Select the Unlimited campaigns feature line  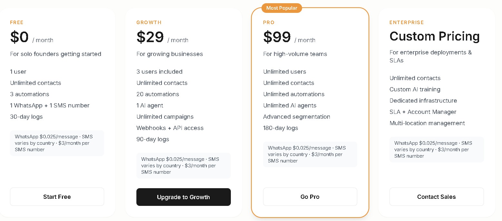[165, 116]
